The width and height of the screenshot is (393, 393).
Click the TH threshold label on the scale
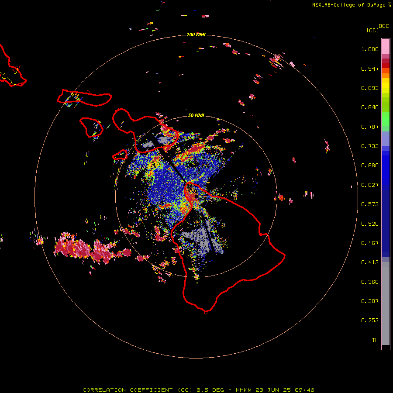[375, 340]
